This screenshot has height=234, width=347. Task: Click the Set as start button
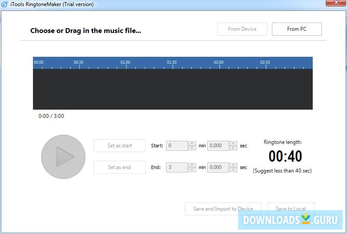(120, 146)
